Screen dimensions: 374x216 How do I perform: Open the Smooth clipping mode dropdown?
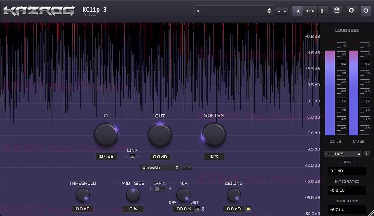(160, 167)
